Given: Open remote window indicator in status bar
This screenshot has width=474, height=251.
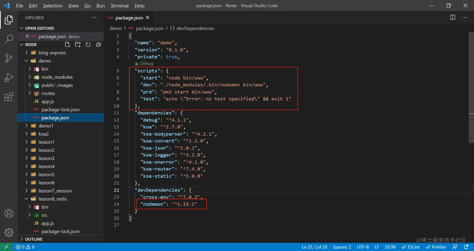Looking at the screenshot, I should [x=6, y=247].
